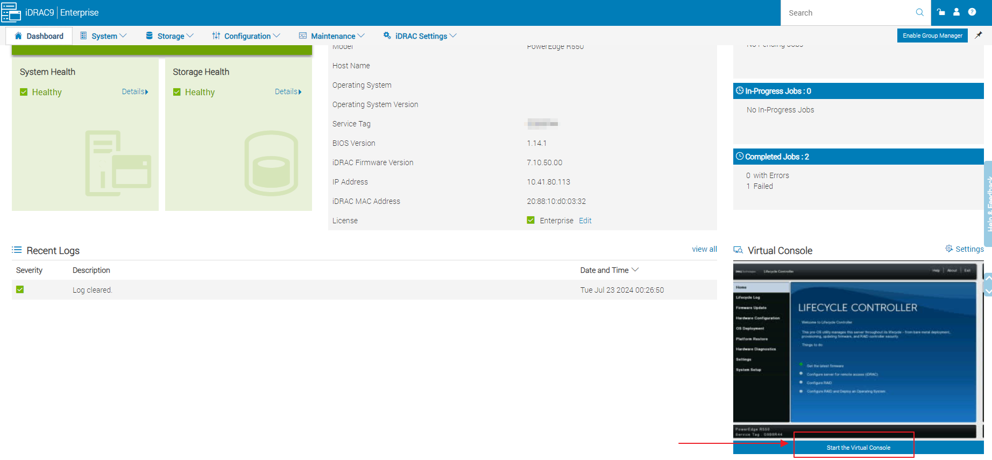Click the iDRAC Settings gears icon

pyautogui.click(x=387, y=36)
